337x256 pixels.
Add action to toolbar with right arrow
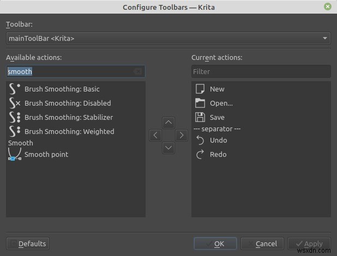point(182,135)
